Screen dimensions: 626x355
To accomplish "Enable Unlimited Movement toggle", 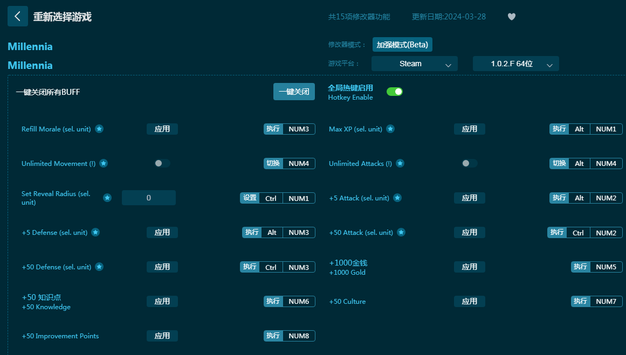I will 162,163.
